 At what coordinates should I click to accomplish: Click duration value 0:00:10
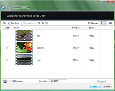(x=76, y=48)
